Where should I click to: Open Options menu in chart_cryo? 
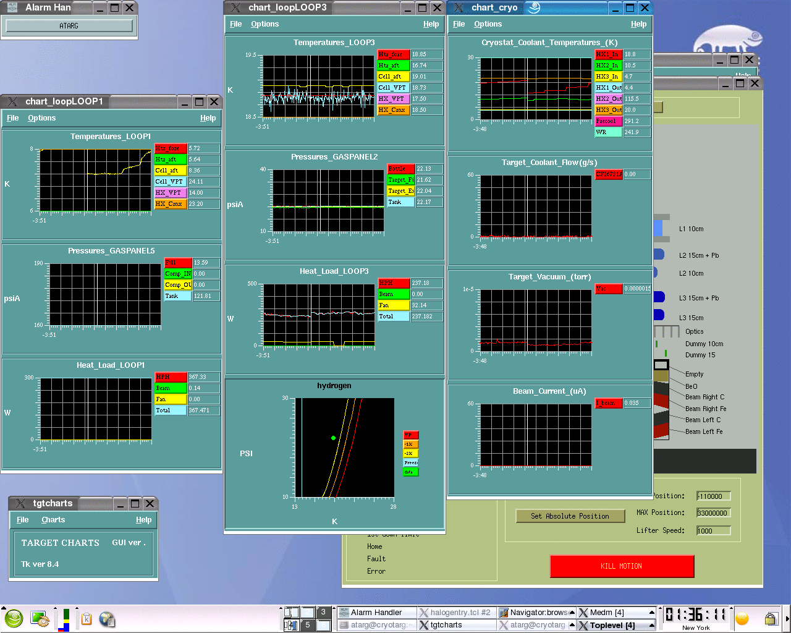(x=488, y=24)
